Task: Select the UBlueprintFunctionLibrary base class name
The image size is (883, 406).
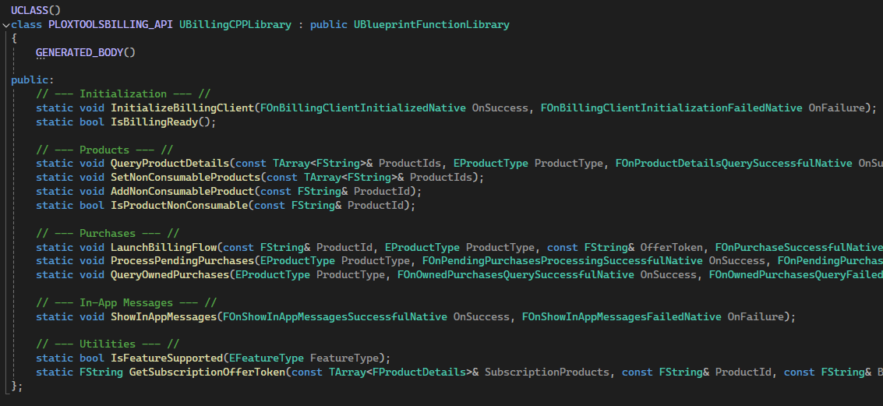Action: [431, 24]
